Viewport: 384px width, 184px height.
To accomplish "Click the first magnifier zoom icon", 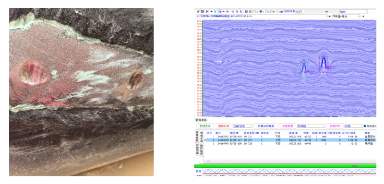I will tap(233, 11).
